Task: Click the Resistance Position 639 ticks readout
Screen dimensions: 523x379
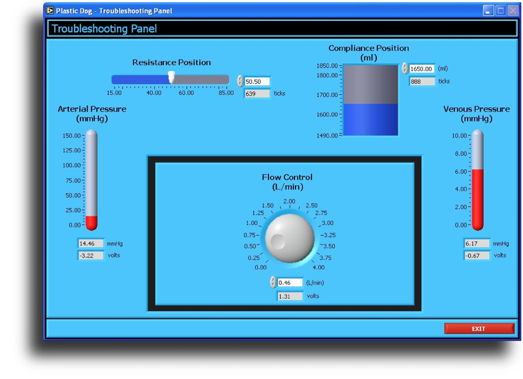Action: coord(257,94)
